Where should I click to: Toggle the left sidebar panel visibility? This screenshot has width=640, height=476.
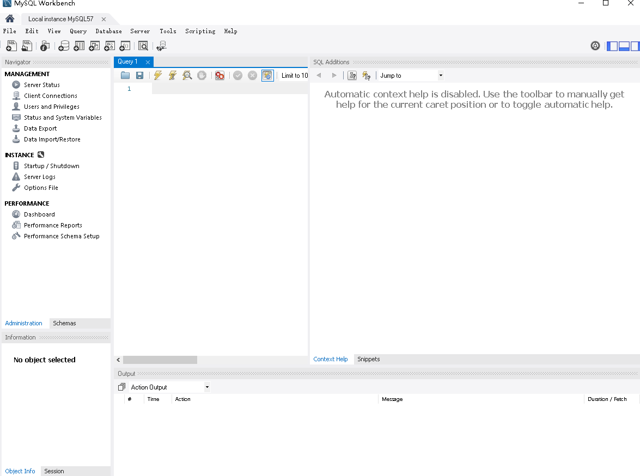(612, 46)
